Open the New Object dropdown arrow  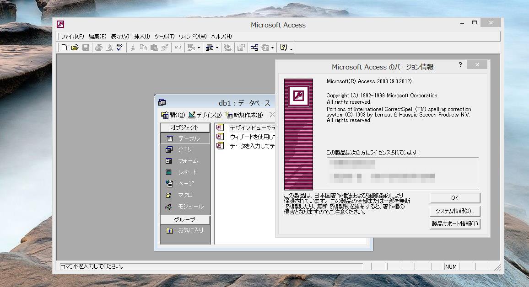272,48
